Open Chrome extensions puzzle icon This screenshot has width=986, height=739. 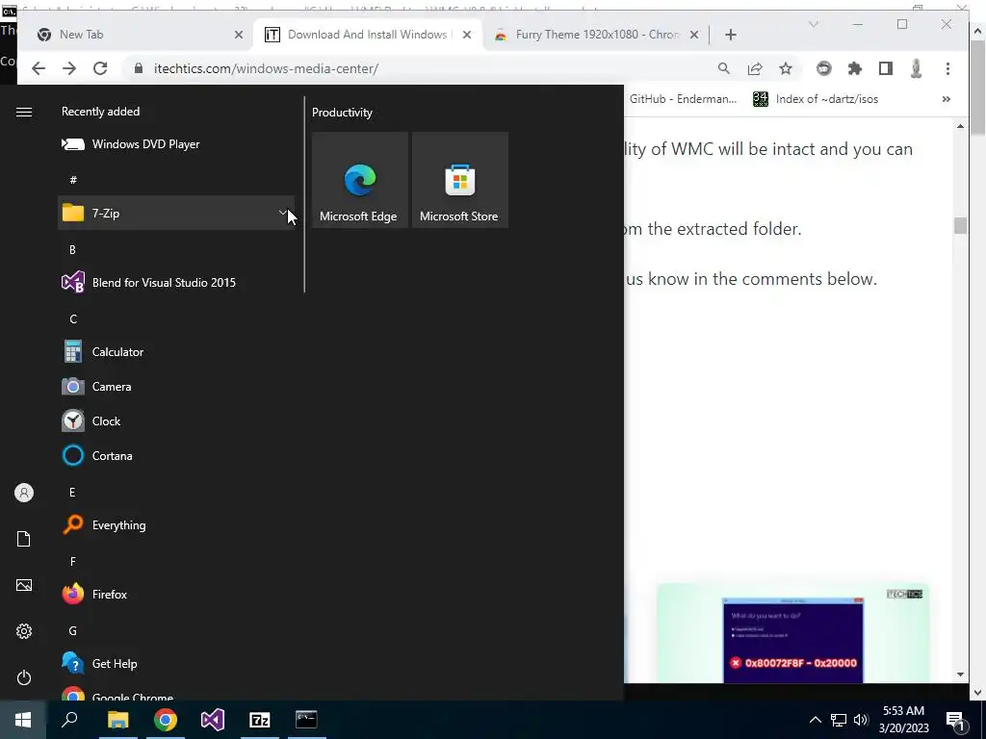coord(855,68)
